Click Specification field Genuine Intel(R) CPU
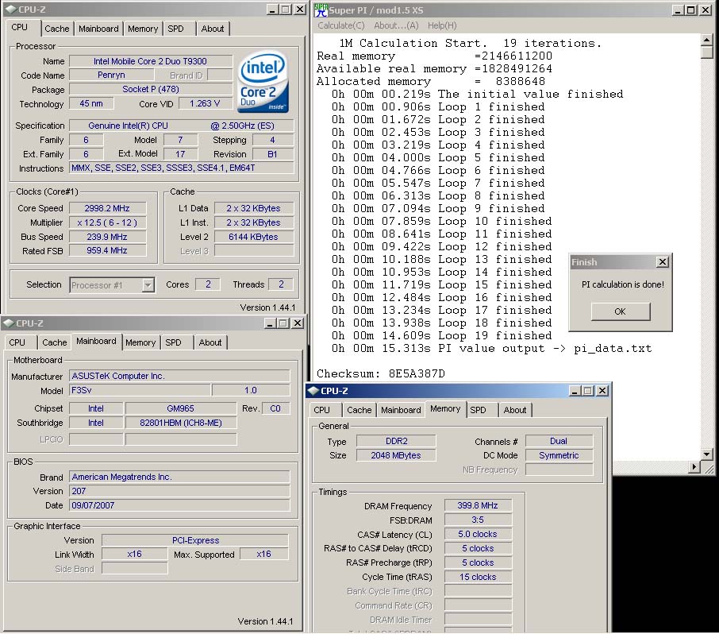This screenshot has width=719, height=634. point(181,126)
